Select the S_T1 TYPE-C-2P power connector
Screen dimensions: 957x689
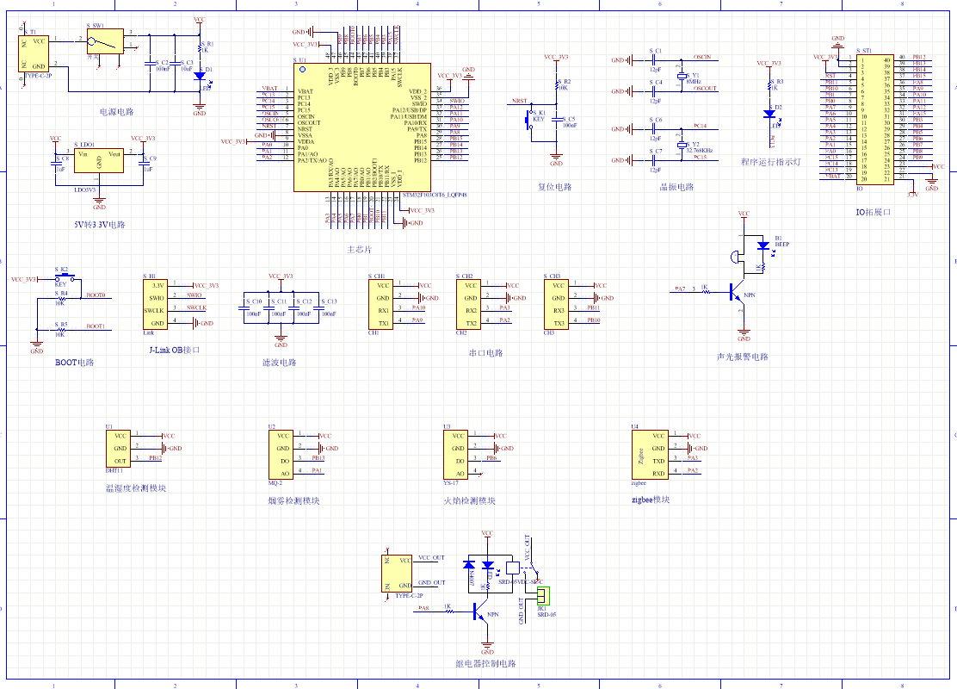click(x=34, y=53)
